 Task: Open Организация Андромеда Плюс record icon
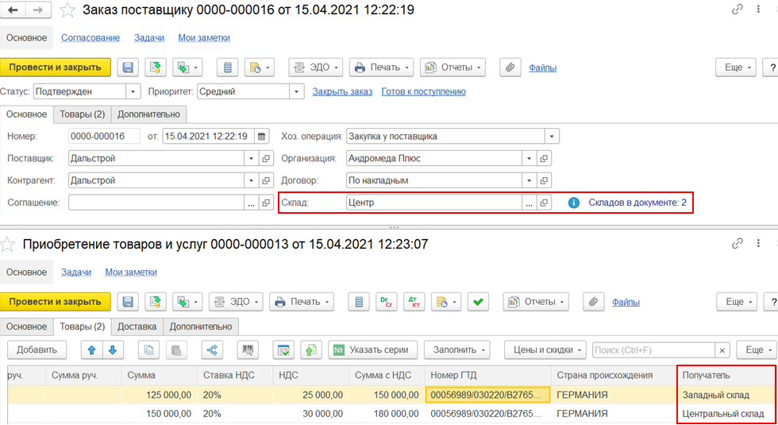(x=544, y=158)
